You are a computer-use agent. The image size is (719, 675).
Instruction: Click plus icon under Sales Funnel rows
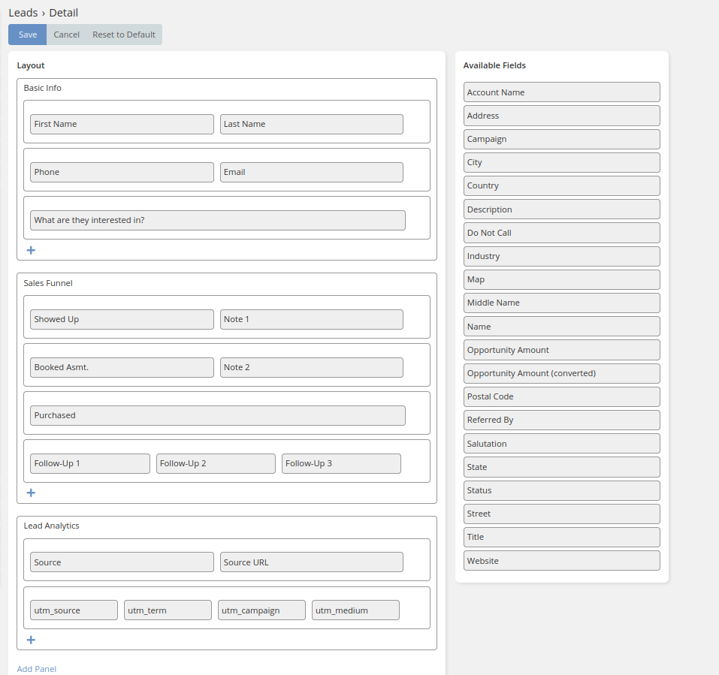(x=31, y=493)
